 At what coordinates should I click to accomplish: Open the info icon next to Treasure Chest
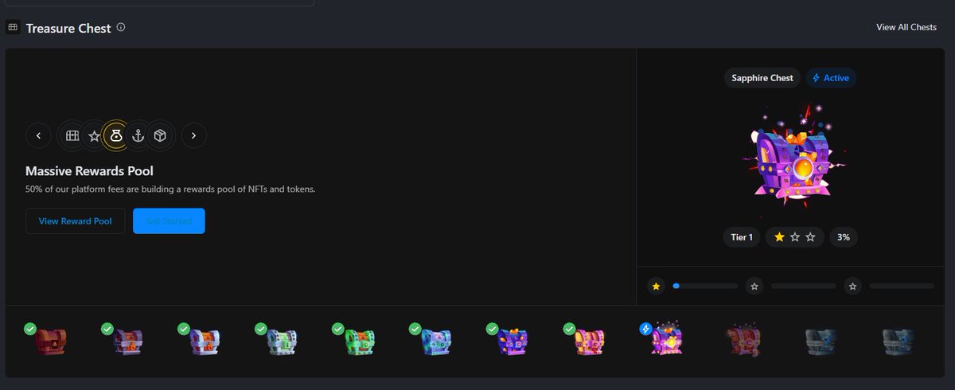coord(121,27)
